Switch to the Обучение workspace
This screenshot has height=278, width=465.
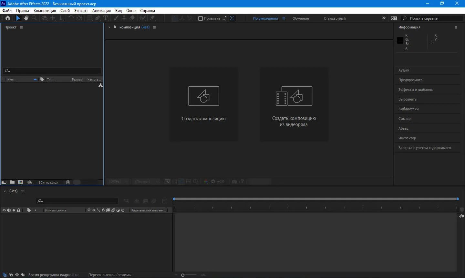(x=300, y=18)
